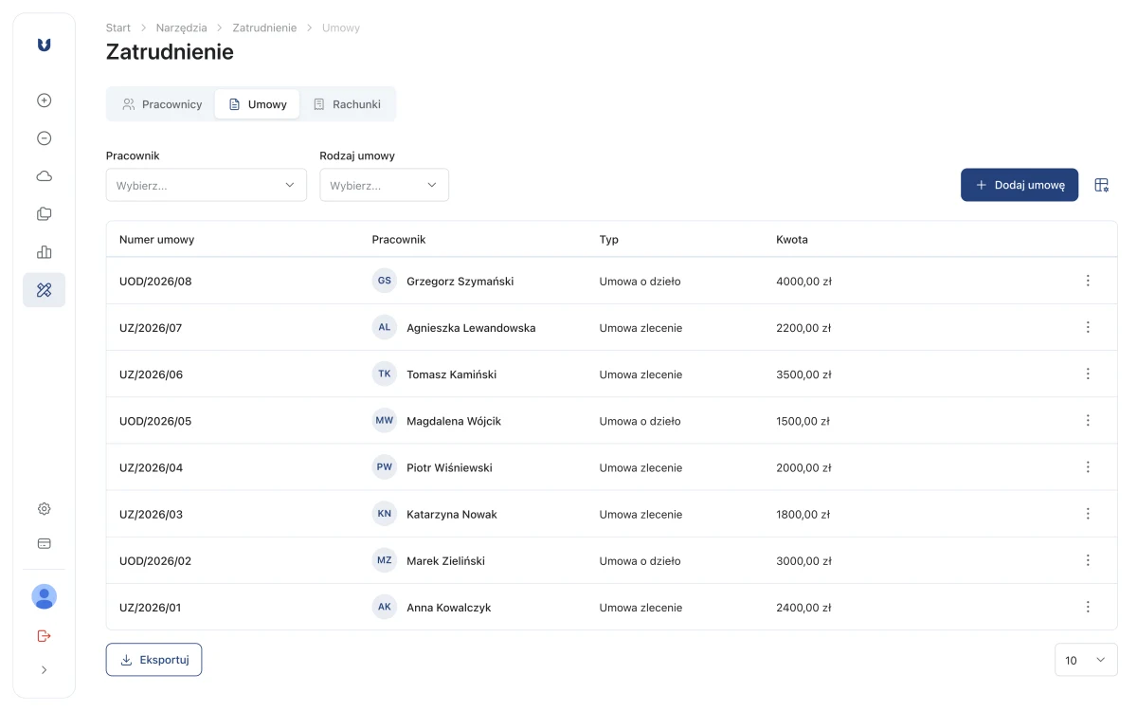Click the app logo in the sidebar

[44, 45]
